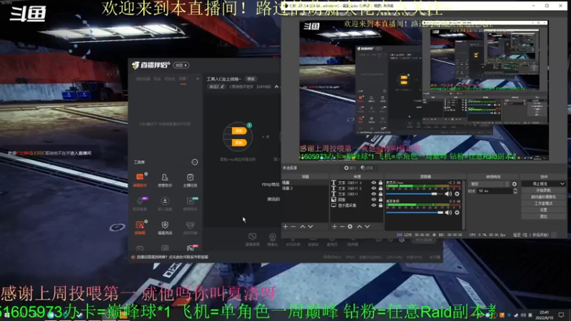Click the bear-face virtual avatar tool icon
The width and height of the screenshot is (571, 321).
[190, 225]
